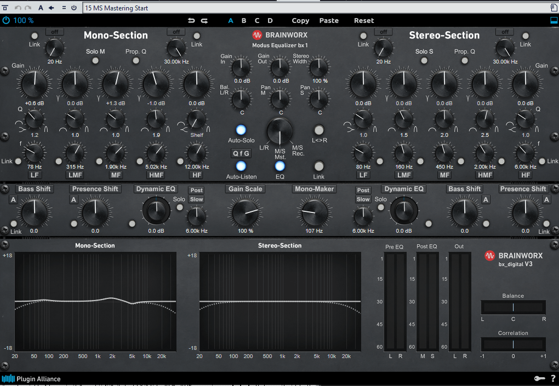Switch to settings bank D

tap(270, 21)
